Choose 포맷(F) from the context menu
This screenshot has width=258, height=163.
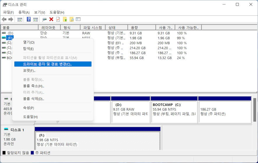click(29, 71)
